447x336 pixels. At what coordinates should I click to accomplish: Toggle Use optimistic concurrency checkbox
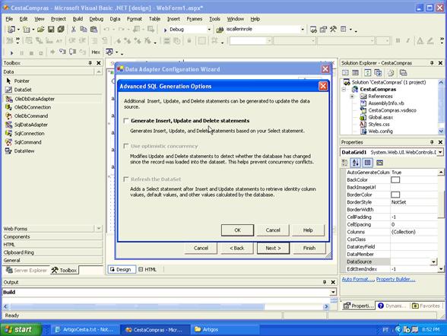coord(126,146)
